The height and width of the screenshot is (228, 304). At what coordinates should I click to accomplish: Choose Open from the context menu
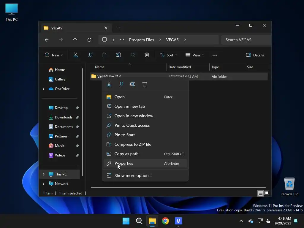(145, 97)
